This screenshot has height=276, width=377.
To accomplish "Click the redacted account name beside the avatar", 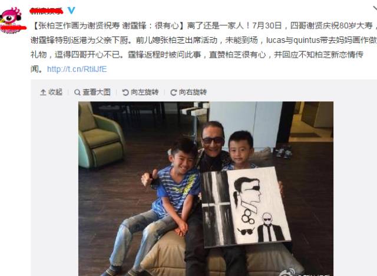I will tap(47, 11).
